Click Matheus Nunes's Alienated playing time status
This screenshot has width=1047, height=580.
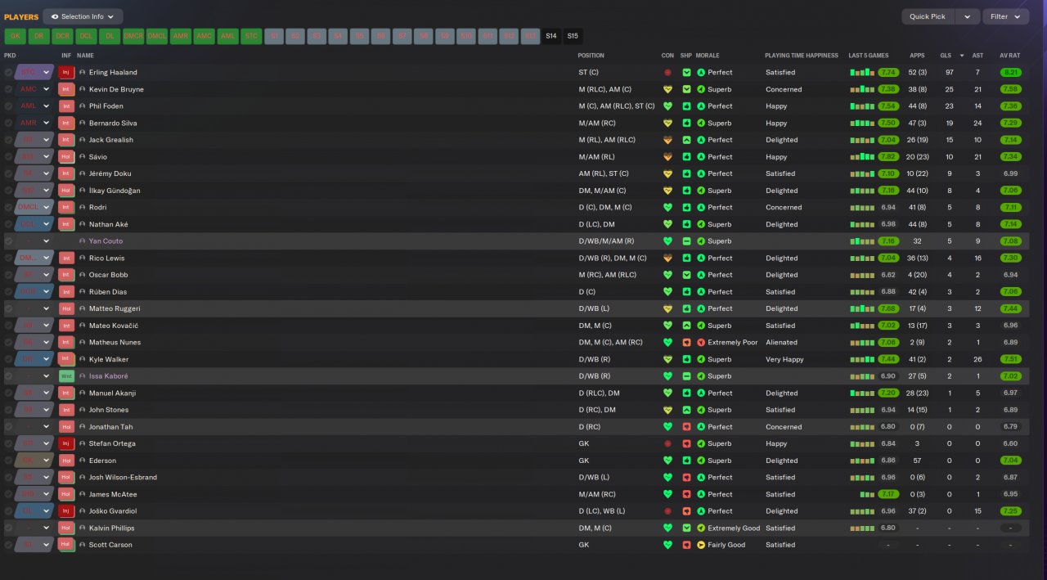coord(781,343)
